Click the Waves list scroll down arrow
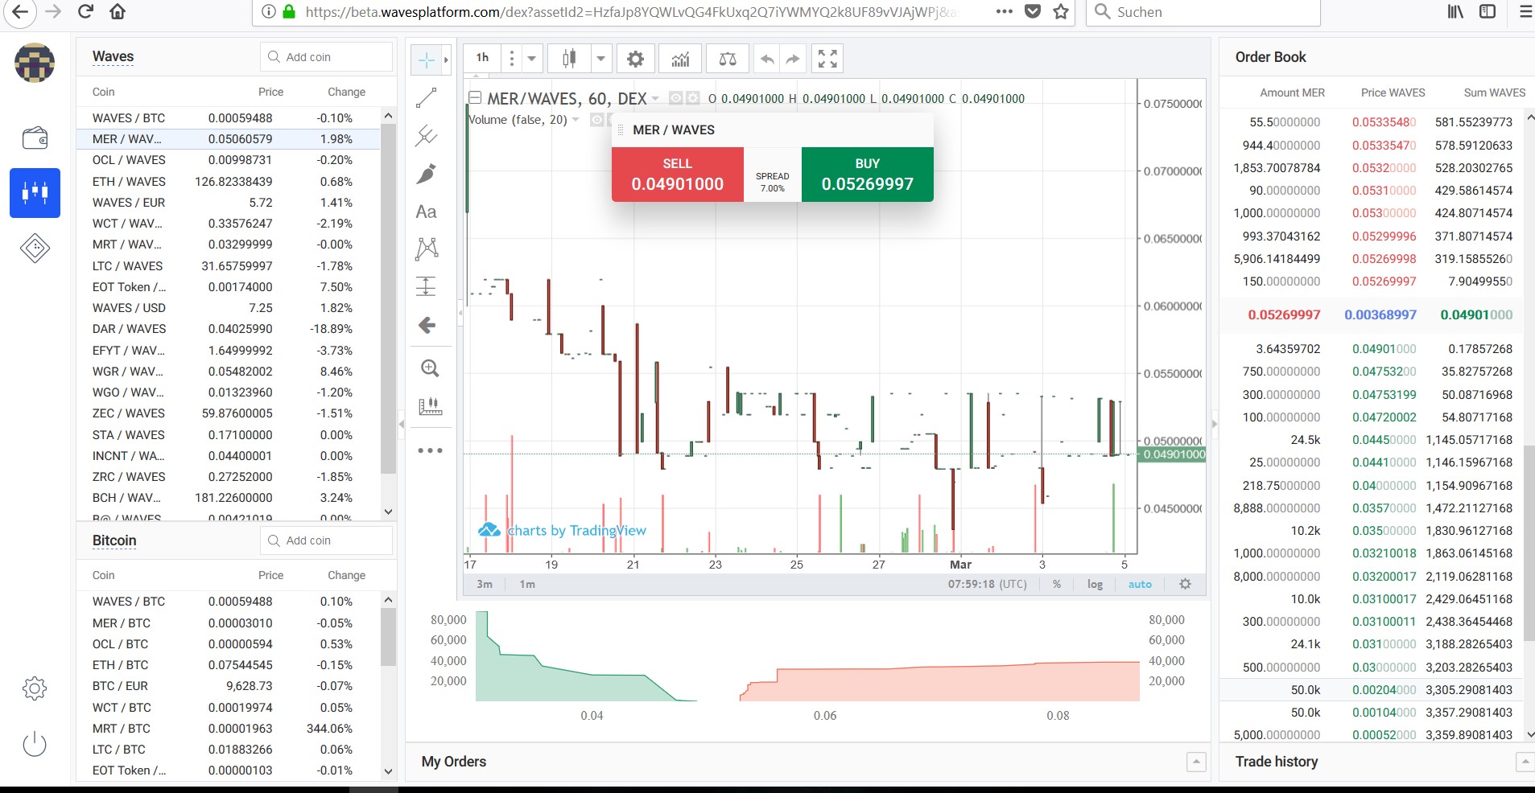 pyautogui.click(x=388, y=512)
